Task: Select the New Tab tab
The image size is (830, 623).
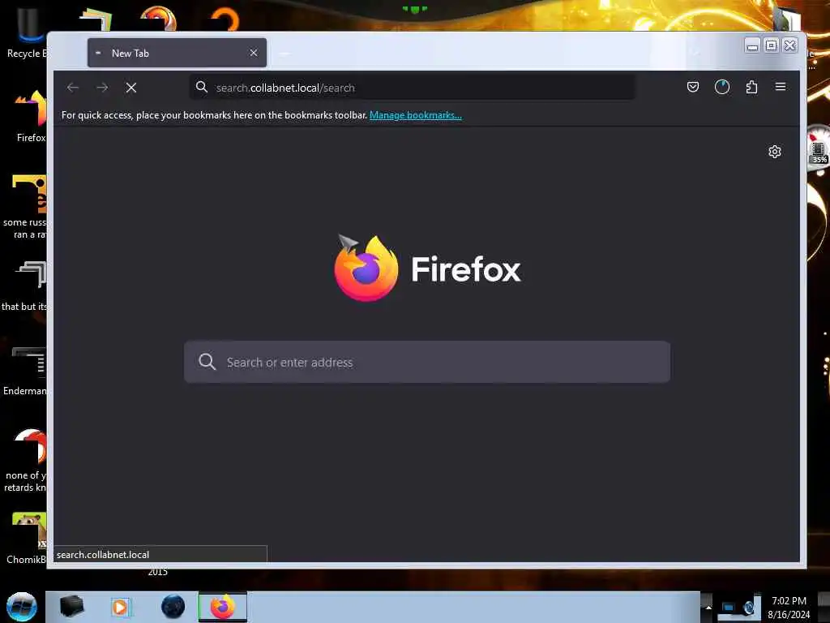Action: [177, 53]
